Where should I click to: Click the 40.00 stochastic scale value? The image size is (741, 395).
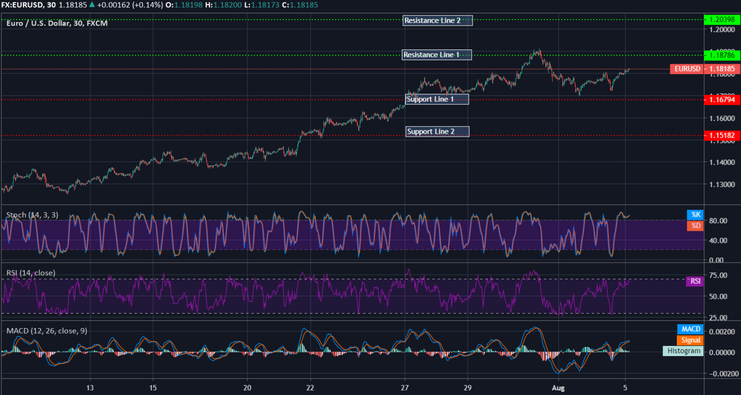coord(718,240)
